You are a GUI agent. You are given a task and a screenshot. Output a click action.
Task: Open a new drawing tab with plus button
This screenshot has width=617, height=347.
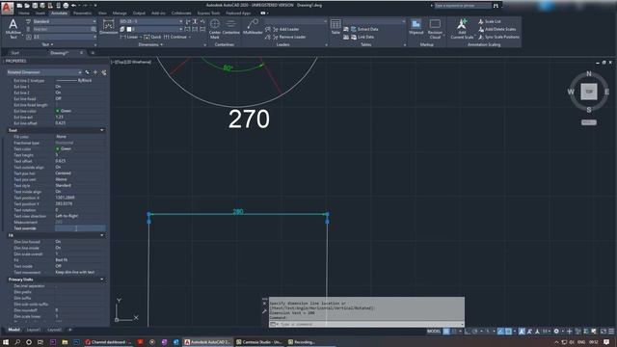click(93, 53)
